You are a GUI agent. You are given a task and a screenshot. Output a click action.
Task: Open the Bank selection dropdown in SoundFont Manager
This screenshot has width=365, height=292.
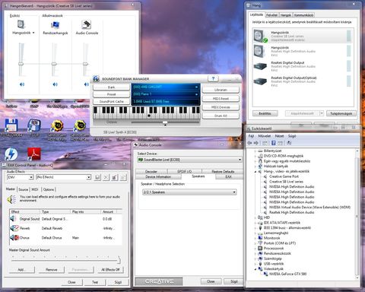[196, 87]
